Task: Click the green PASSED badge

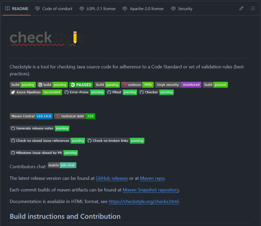Action: pyautogui.click(x=81, y=85)
